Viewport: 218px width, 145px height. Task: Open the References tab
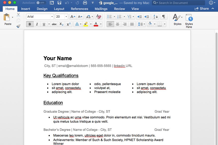click(x=79, y=9)
